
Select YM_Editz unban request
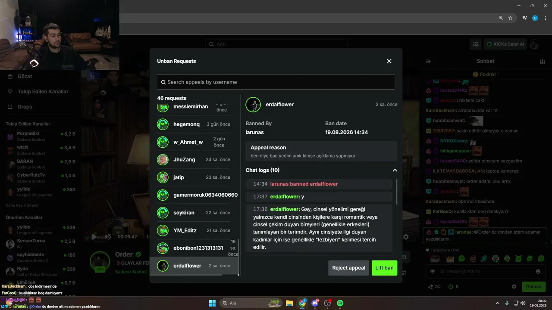[193, 230]
